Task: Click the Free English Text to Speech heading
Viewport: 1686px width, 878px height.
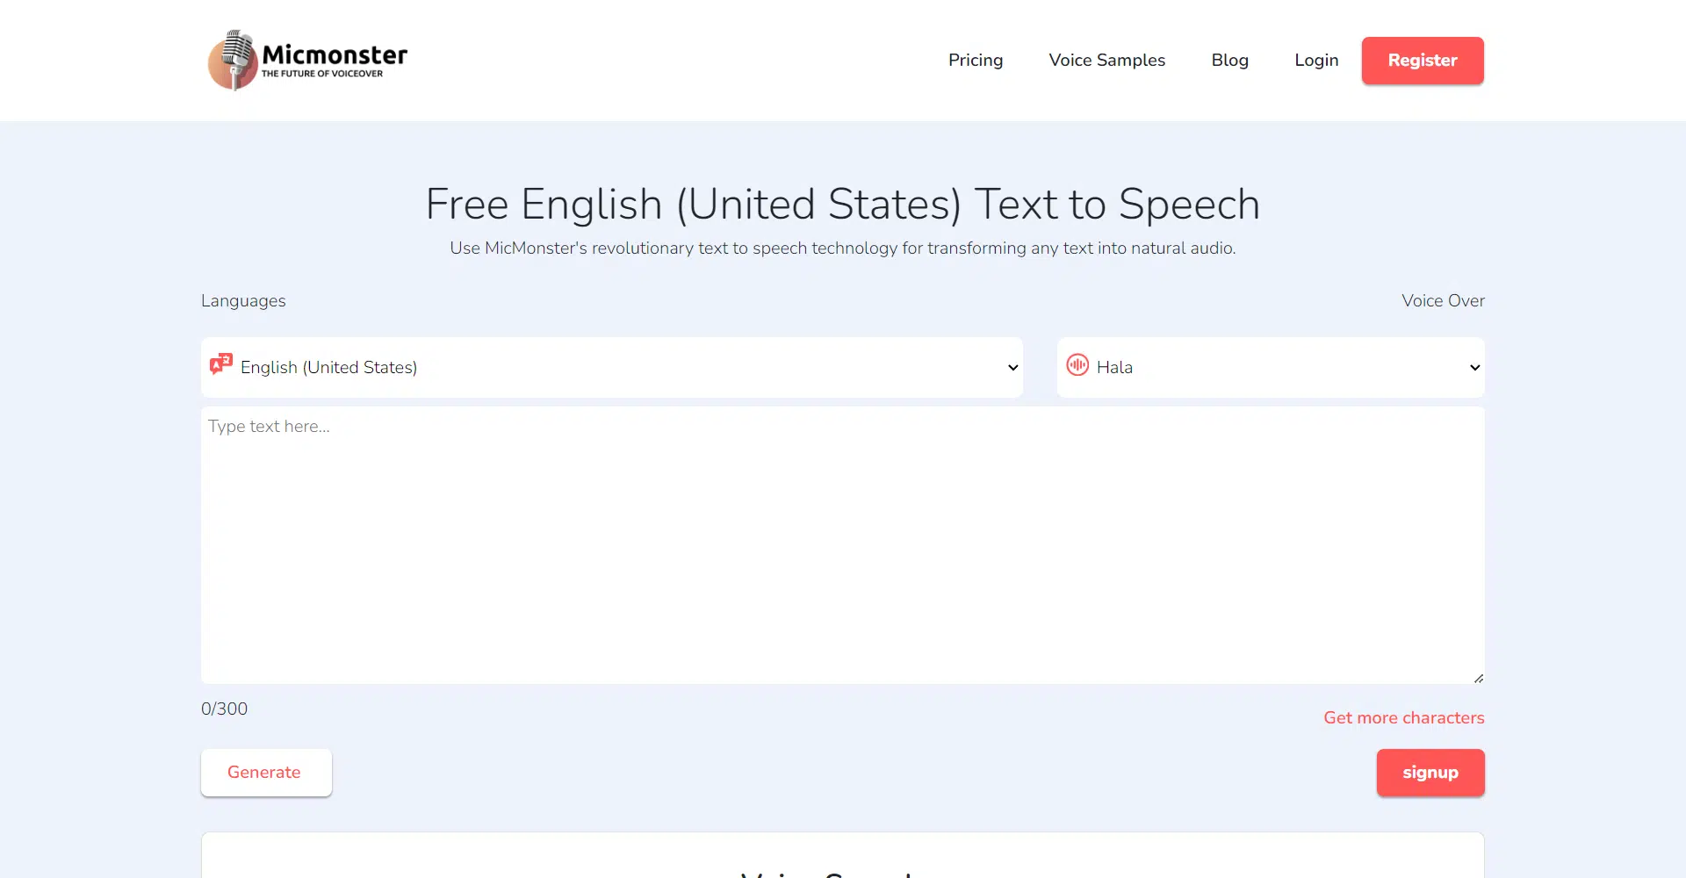Action: click(x=842, y=204)
